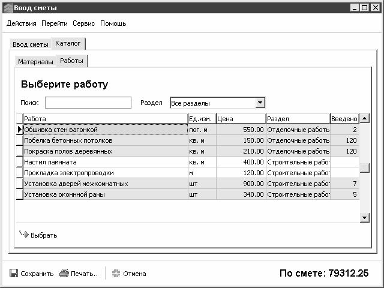Open the Перейти menu
The width and height of the screenshot is (384, 288).
pos(55,23)
